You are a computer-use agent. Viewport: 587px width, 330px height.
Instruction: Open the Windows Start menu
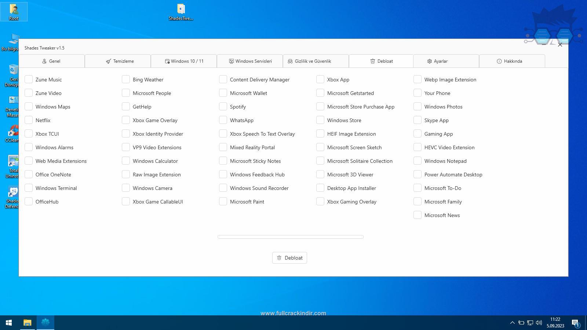(9, 323)
